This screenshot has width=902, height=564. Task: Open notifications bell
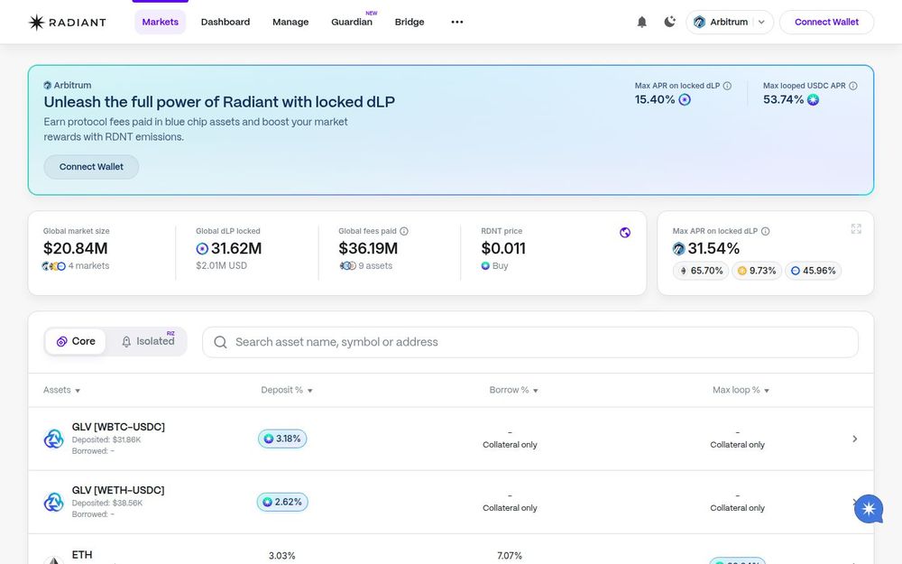pos(642,22)
